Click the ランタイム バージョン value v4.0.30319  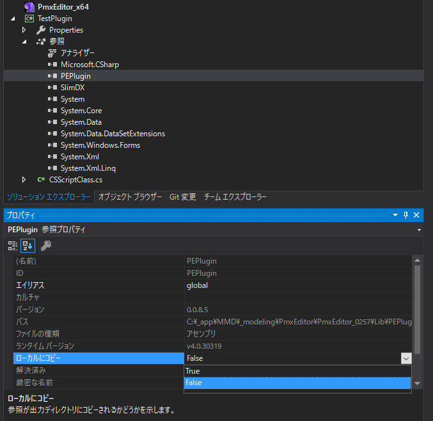click(x=204, y=346)
